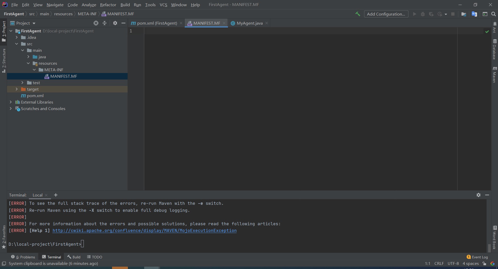
Task: Click Add Configuration... button
Action: (386, 14)
